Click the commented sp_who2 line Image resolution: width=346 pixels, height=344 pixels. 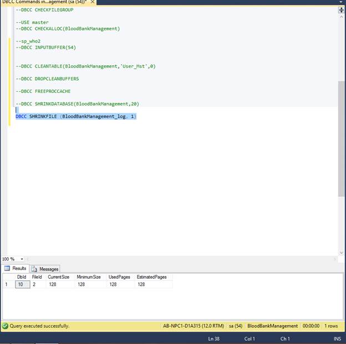pyautogui.click(x=28, y=41)
